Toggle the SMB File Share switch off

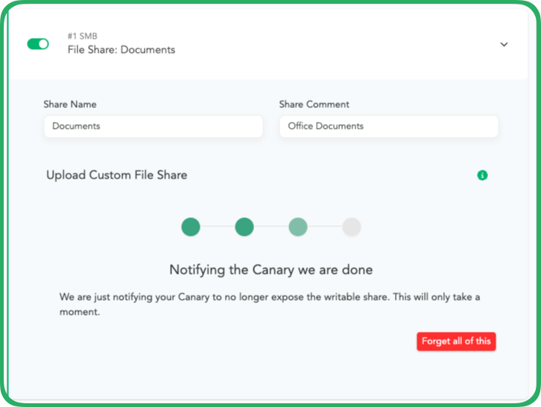pyautogui.click(x=37, y=44)
